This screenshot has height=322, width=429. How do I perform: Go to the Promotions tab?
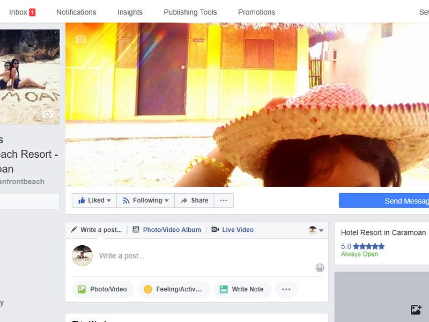click(x=256, y=12)
